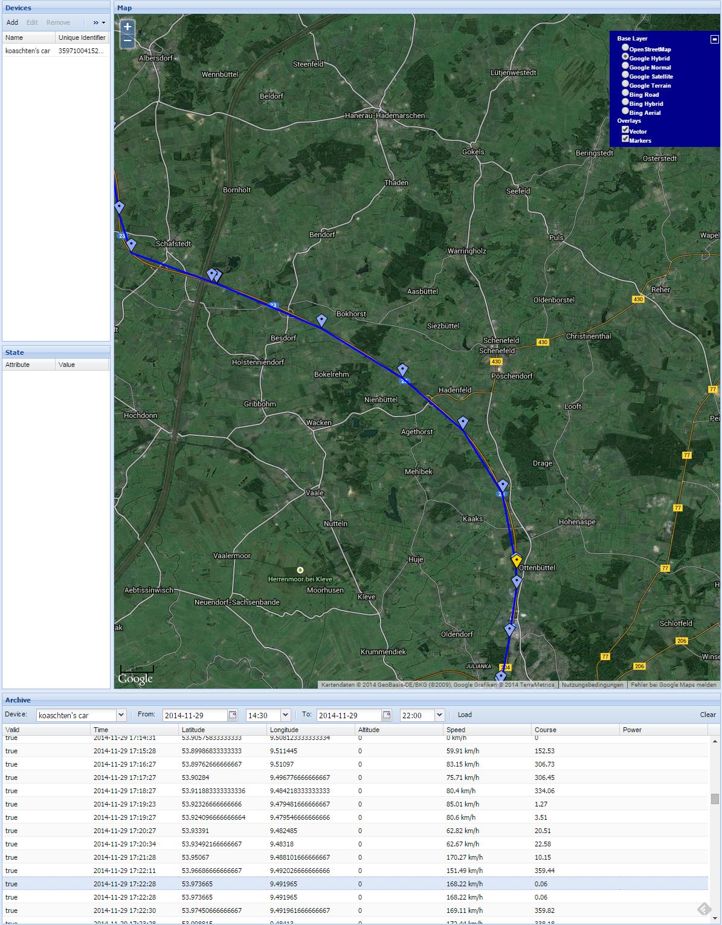Open the From date calendar picker
This screenshot has height=925, width=722.
(233, 715)
